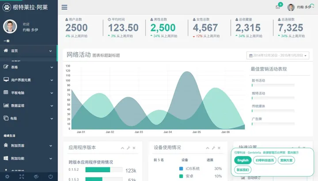The height and width of the screenshot is (181, 318).
Task: Click the clone icon beside 布局
Action: [6, 118]
